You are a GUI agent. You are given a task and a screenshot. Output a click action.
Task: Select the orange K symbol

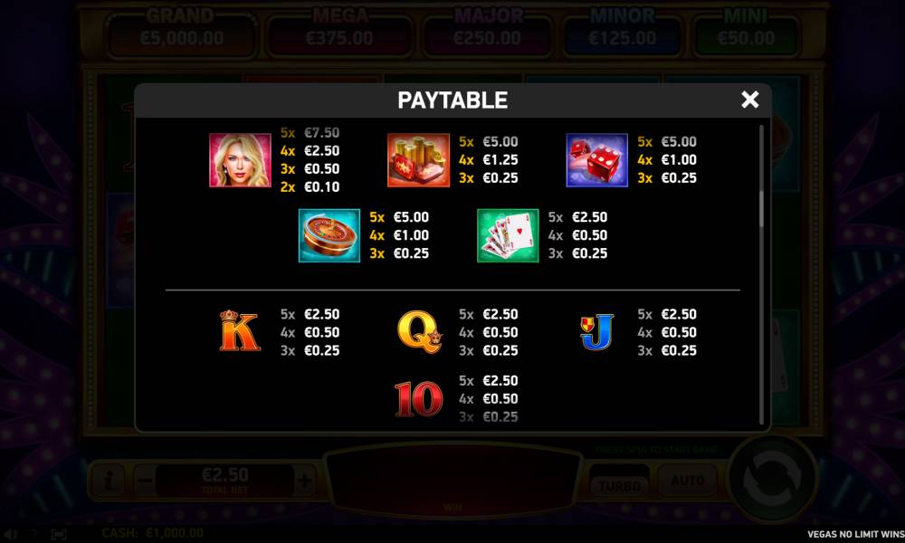[240, 331]
